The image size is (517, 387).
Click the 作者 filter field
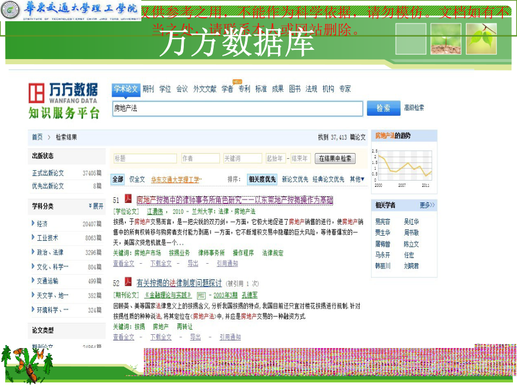200,158
